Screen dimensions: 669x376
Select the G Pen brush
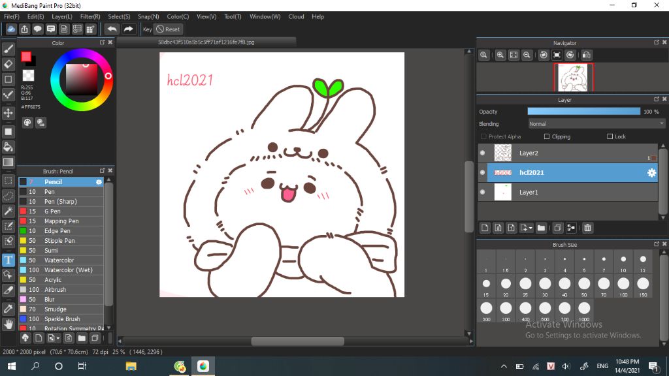point(61,211)
